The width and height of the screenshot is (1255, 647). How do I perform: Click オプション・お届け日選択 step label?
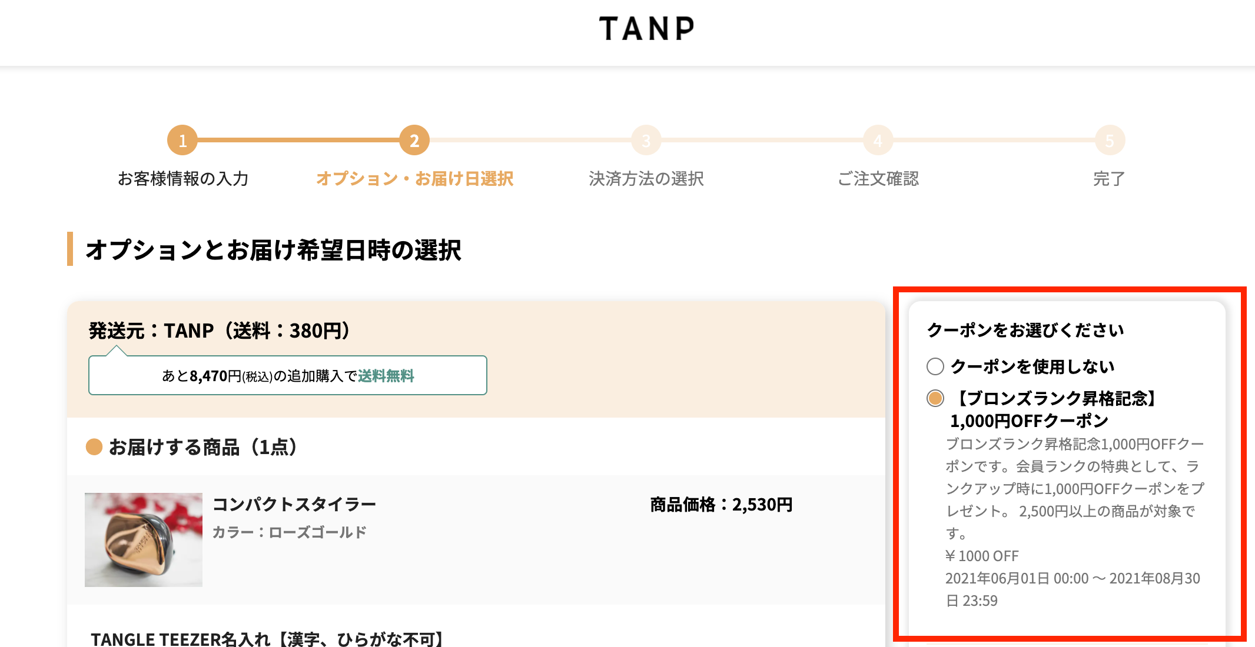click(414, 179)
